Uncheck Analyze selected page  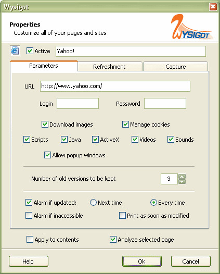point(113,240)
